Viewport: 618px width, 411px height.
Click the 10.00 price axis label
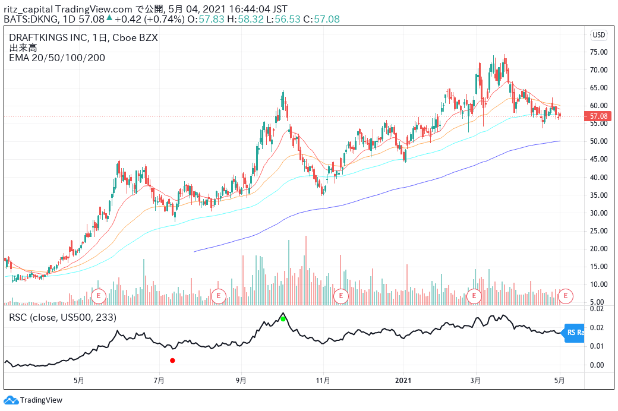click(x=599, y=284)
